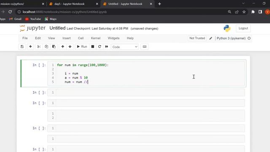Click the (unsaved changes) status text
The image size is (270, 152).
pos(144,28)
